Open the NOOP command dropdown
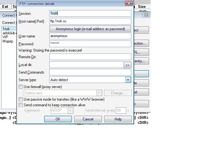Image resolution: width=202 pixels, height=161 pixels. (x=70, y=111)
